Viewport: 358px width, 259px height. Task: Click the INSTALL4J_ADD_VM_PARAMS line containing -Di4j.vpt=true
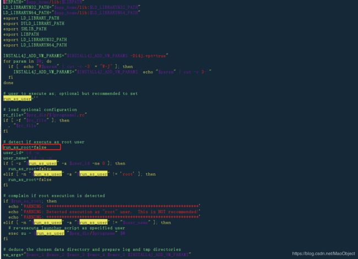coord(86,56)
